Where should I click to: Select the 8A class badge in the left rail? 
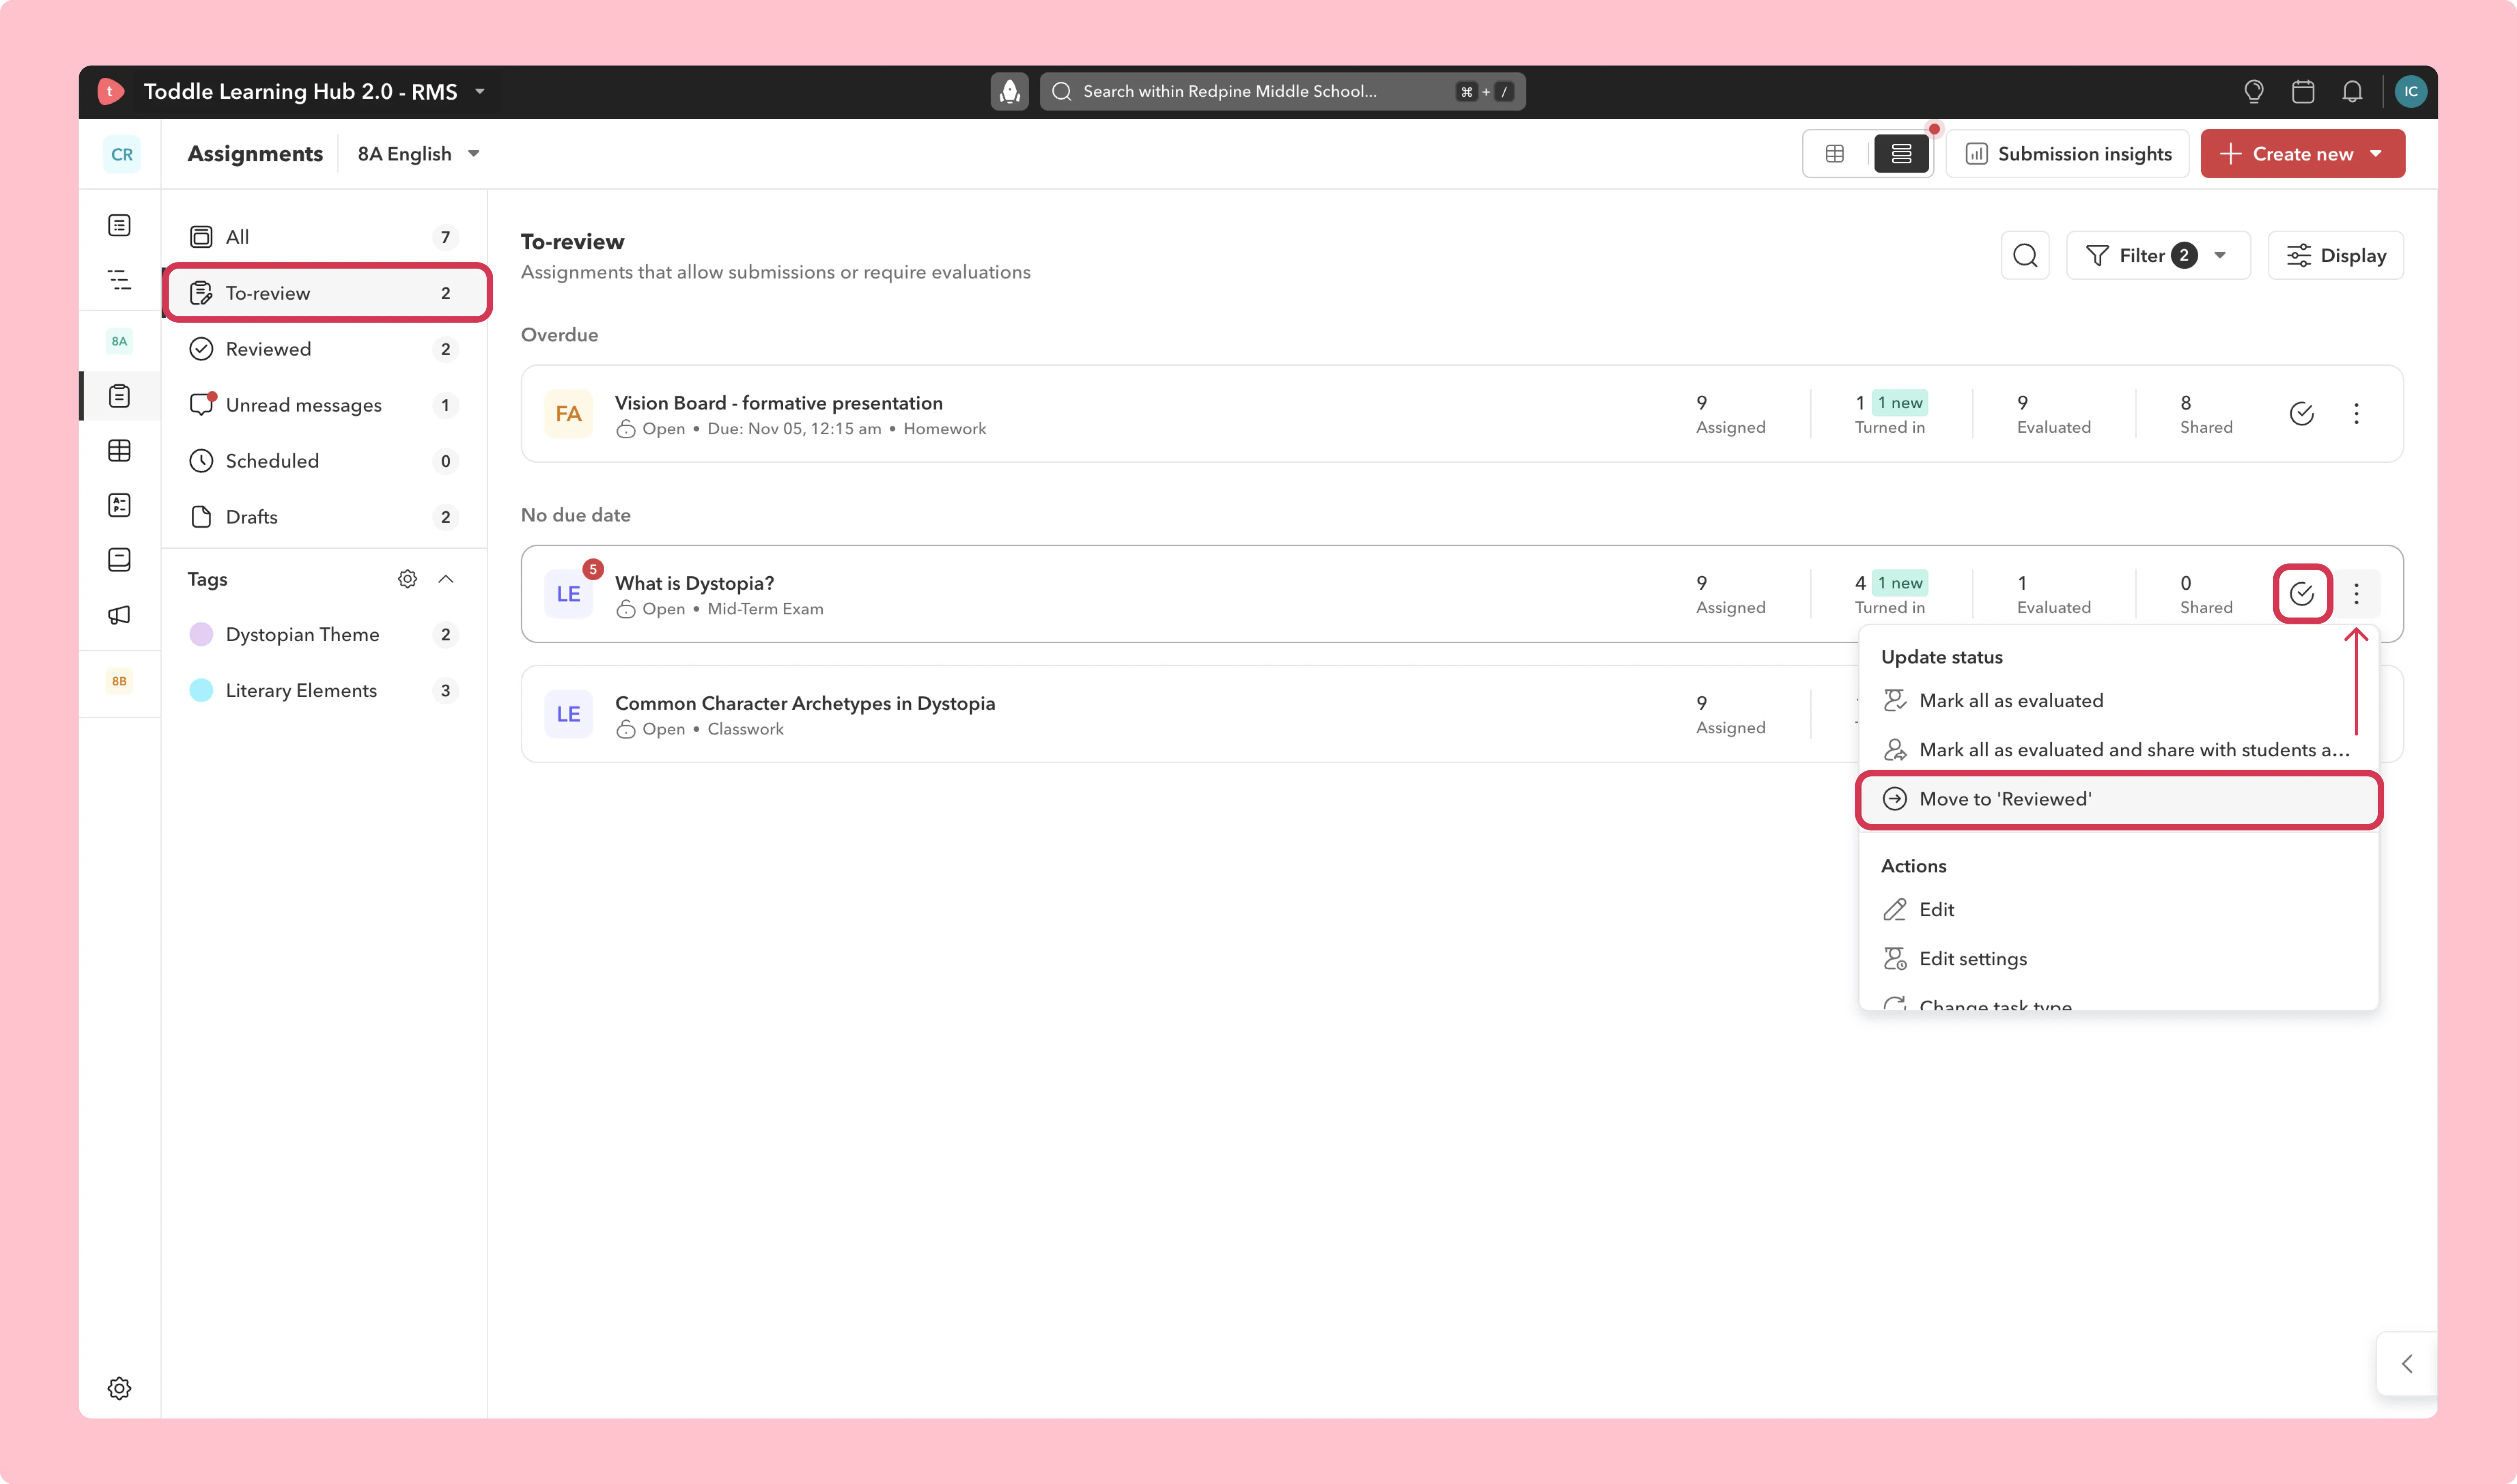coord(119,341)
